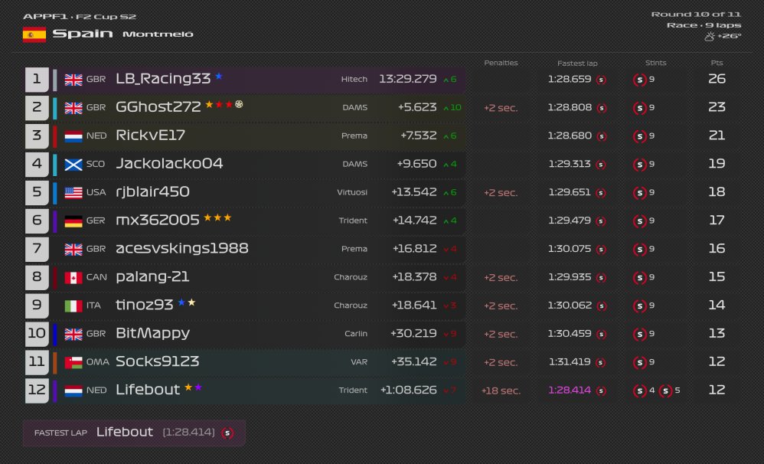764x464 pixels.
Task: Click the second stint tyre icon for Lifebout
Action: [665, 390]
